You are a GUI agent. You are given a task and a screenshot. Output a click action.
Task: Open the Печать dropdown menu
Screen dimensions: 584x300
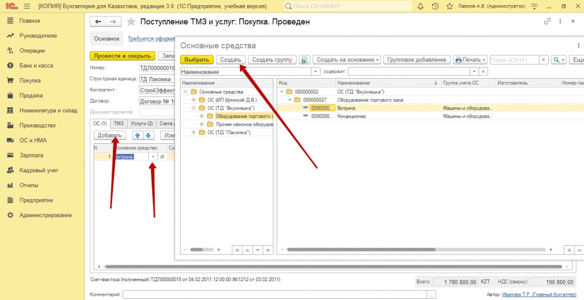(471, 60)
